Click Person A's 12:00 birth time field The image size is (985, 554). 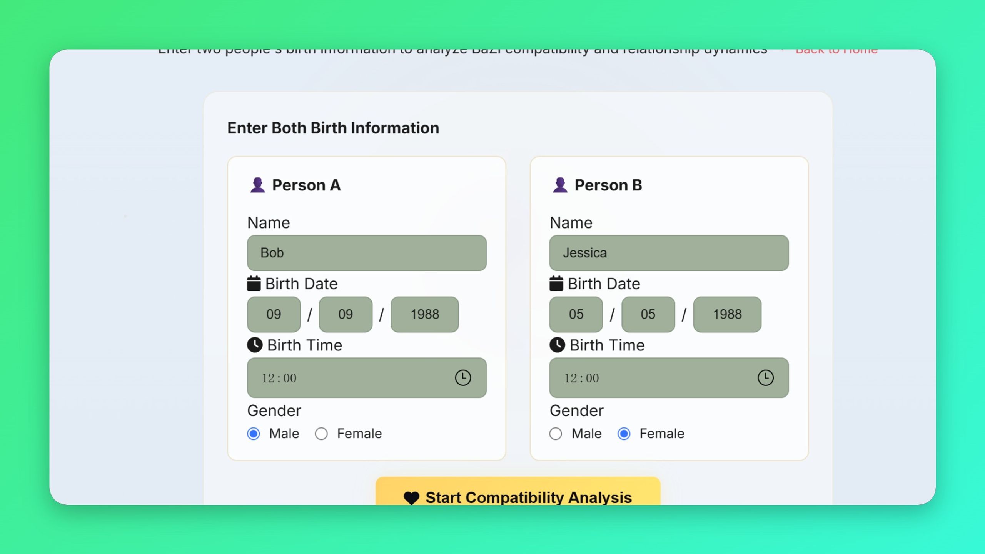tap(367, 378)
